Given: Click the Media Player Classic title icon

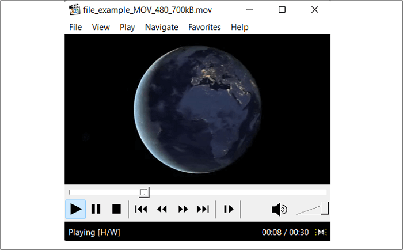Looking at the screenshot, I should [x=74, y=10].
